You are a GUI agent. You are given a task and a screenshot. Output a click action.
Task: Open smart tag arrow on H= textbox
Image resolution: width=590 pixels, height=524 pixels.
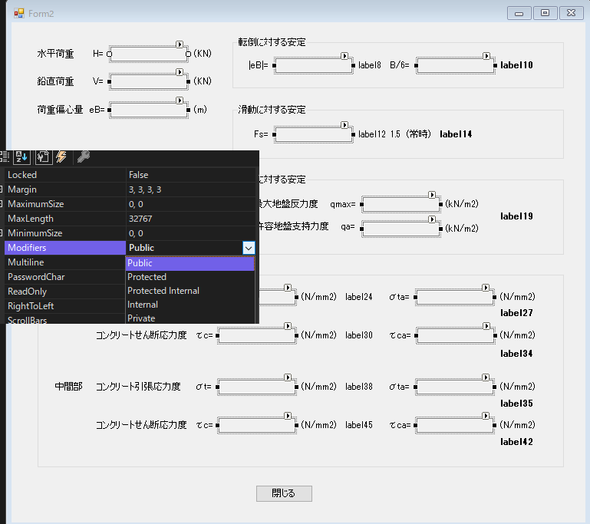point(180,44)
